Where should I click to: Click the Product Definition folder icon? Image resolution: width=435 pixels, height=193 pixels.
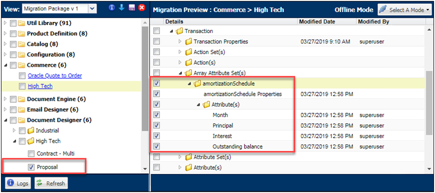coord(22,34)
